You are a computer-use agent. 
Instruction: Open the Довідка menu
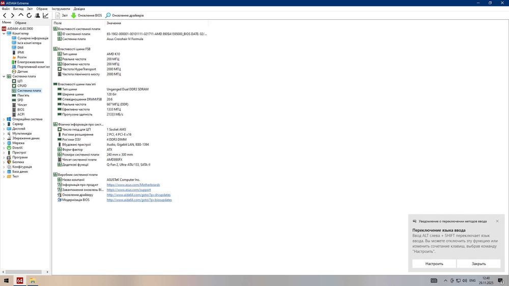[x=79, y=9]
